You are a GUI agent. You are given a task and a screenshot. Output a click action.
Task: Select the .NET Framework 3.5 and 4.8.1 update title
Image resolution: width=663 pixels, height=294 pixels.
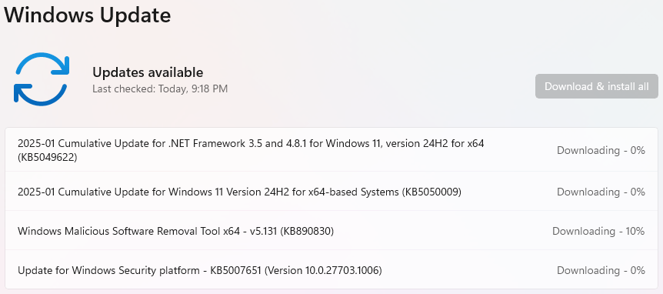point(251,150)
